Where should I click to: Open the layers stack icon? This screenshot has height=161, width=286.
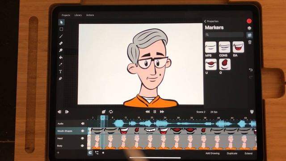point(249,28)
